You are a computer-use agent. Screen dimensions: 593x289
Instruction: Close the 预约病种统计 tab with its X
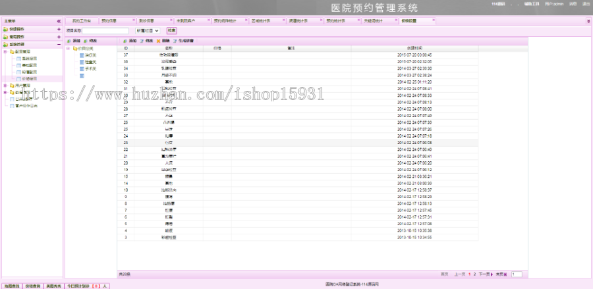pyautogui.click(x=246, y=20)
